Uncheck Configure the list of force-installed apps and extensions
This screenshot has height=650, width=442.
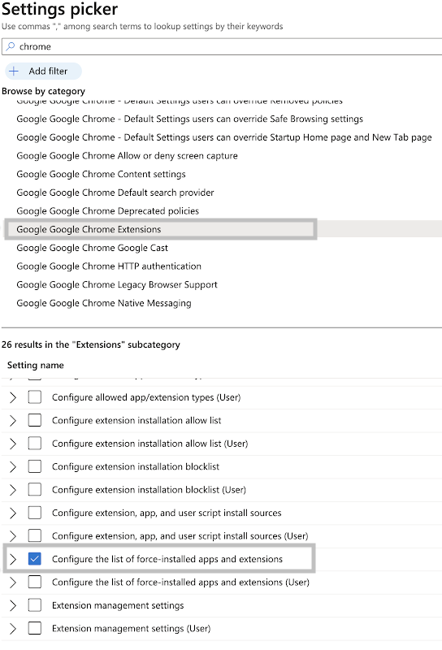pyautogui.click(x=35, y=559)
